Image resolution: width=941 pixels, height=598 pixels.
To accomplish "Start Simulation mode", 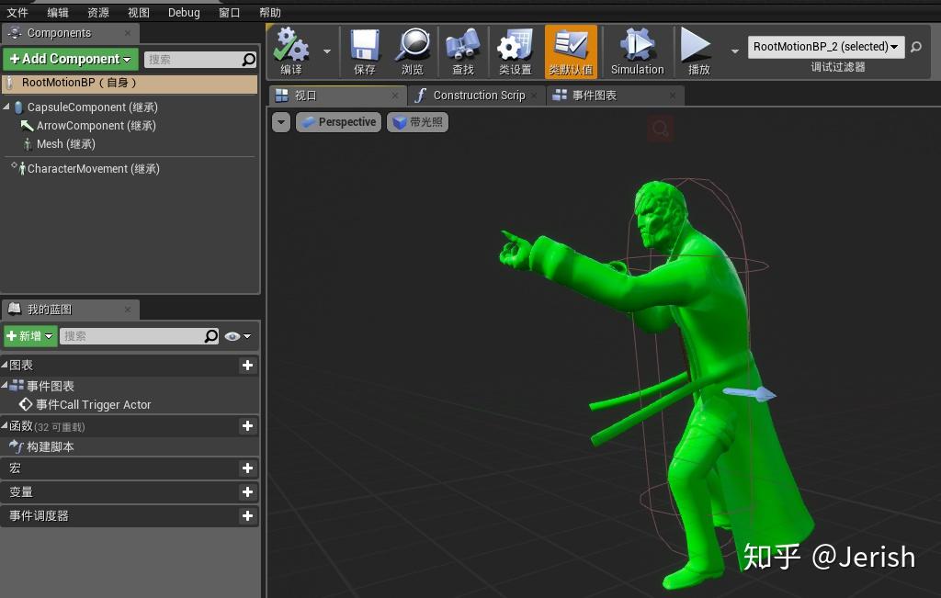I will click(636, 51).
